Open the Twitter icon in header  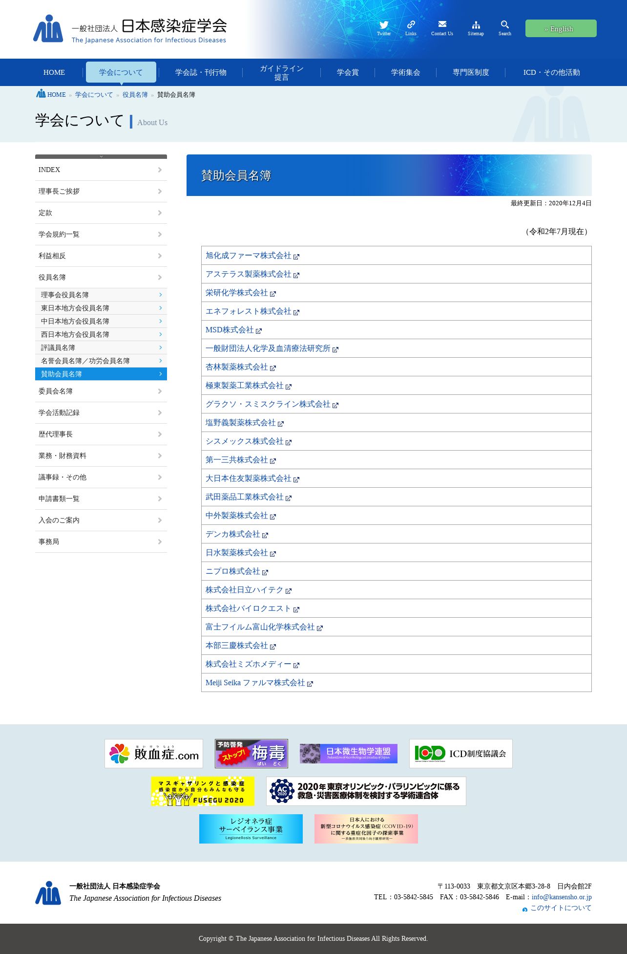[384, 25]
